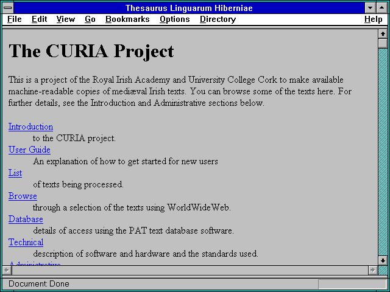
Task: Click the vertical scrollbar down arrow
Action: click(383, 260)
